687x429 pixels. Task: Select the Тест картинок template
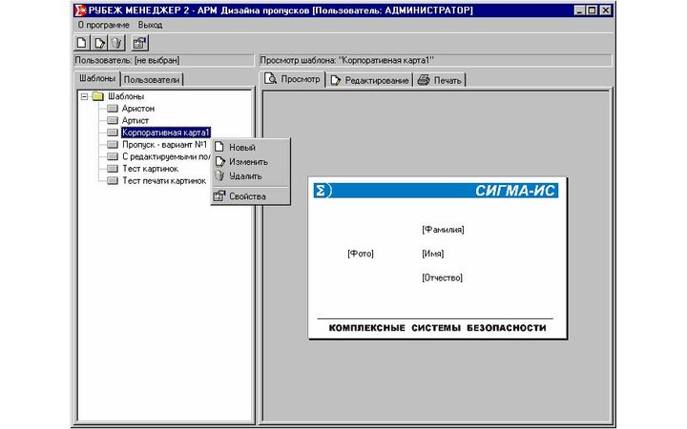(x=150, y=169)
